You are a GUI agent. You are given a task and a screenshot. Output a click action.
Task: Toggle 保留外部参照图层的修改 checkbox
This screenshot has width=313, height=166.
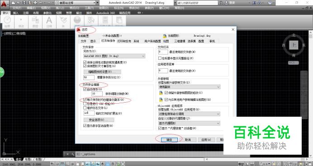click(166, 93)
